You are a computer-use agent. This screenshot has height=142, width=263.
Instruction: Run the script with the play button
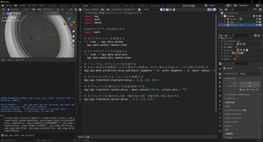pos(174,10)
